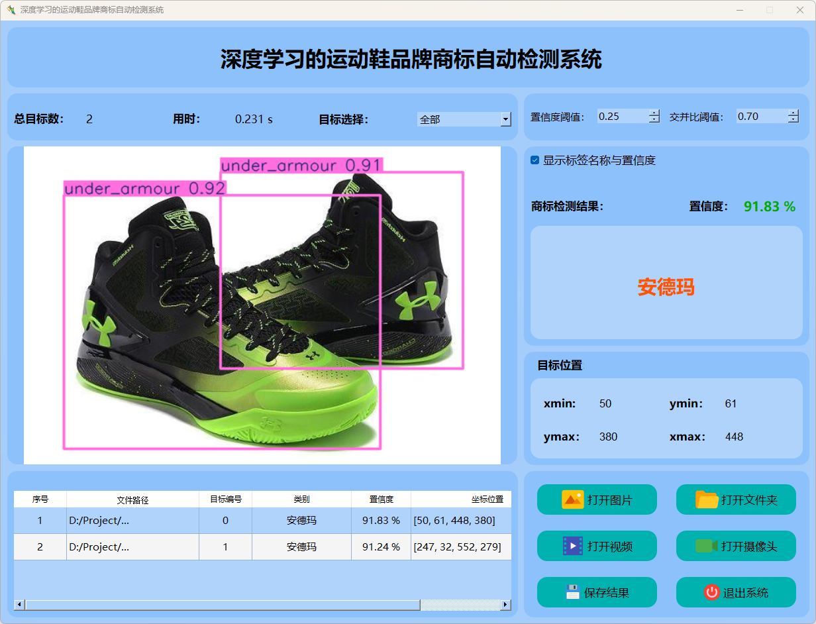
Task: Click the 打开视频 button label
Action: [609, 546]
